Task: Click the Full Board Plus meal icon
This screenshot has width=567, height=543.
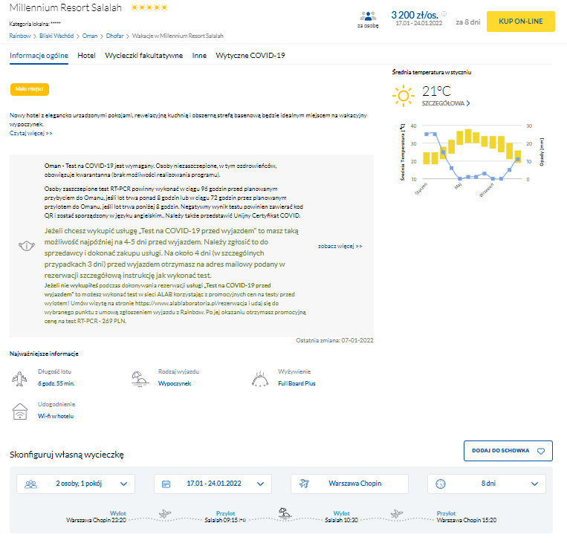Action: point(261,377)
